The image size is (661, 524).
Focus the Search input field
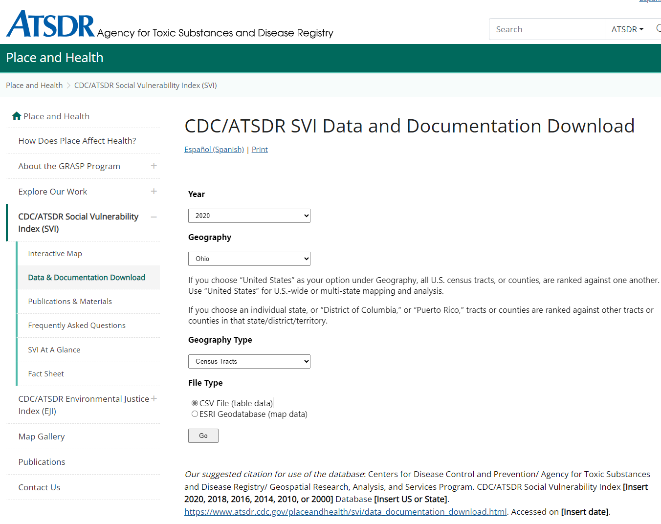point(547,29)
